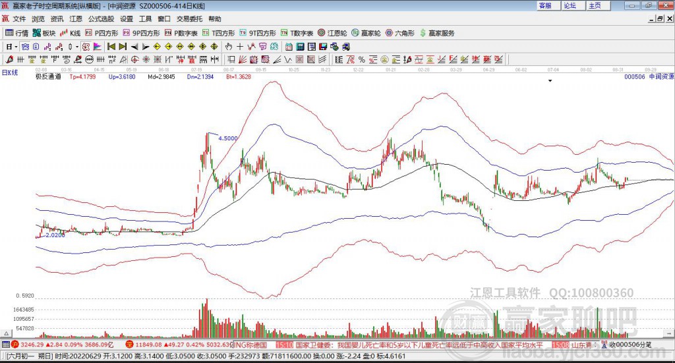Open the 浏览 menu
Image resolution: width=675 pixels, height=363 pixels.
38,19
